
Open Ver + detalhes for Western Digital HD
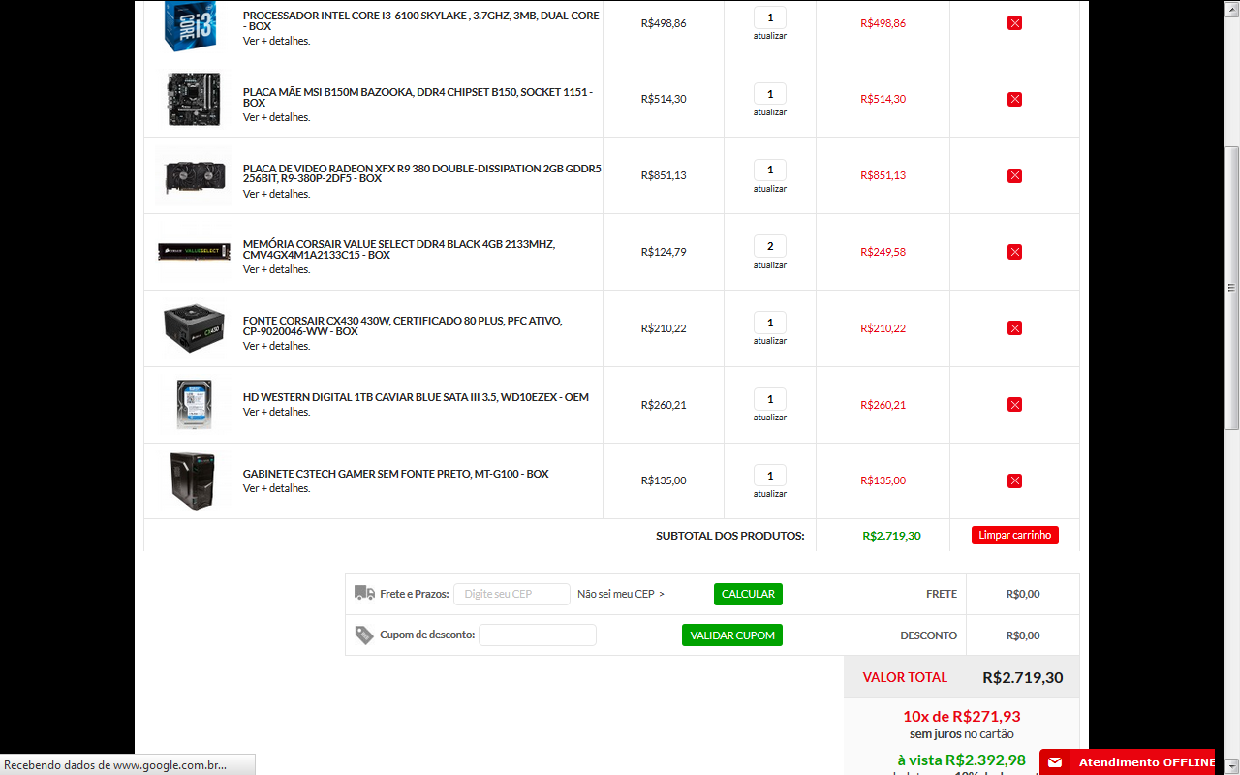click(277, 412)
